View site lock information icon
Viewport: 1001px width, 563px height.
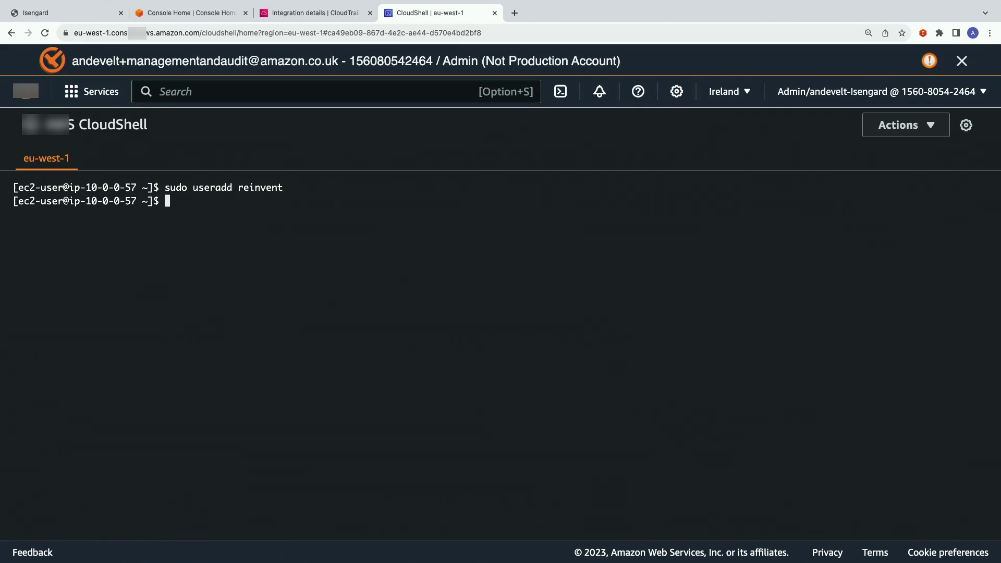tap(65, 33)
